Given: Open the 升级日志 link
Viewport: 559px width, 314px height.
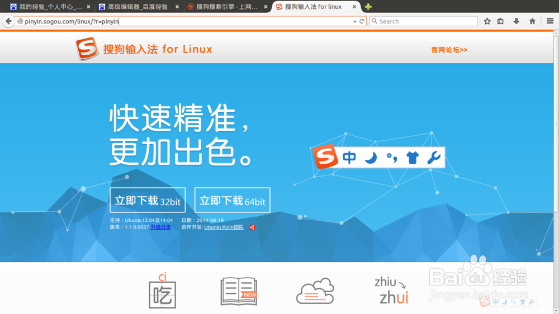Looking at the screenshot, I should pyautogui.click(x=160, y=227).
